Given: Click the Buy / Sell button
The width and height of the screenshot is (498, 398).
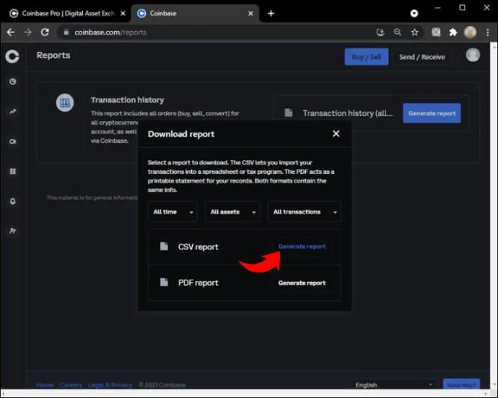Looking at the screenshot, I should pos(366,57).
